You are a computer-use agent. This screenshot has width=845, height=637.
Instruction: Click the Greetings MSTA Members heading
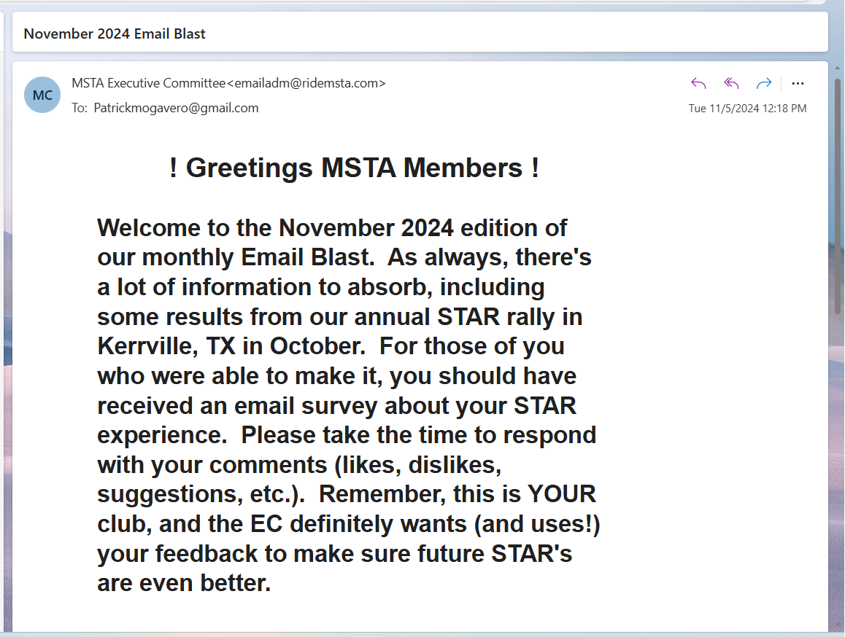click(x=354, y=168)
